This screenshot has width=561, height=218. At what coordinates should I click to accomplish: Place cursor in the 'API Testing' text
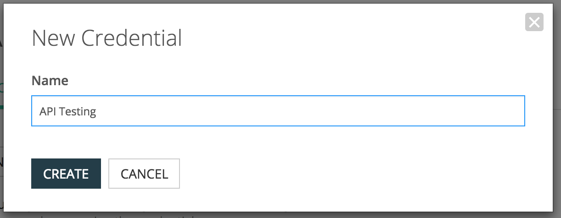point(68,111)
